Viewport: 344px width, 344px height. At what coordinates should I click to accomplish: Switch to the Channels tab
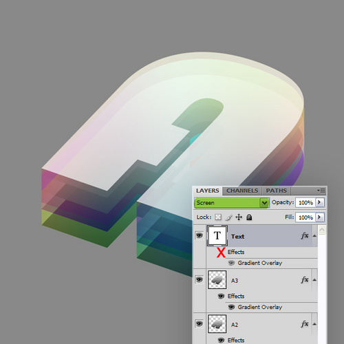[x=242, y=191]
